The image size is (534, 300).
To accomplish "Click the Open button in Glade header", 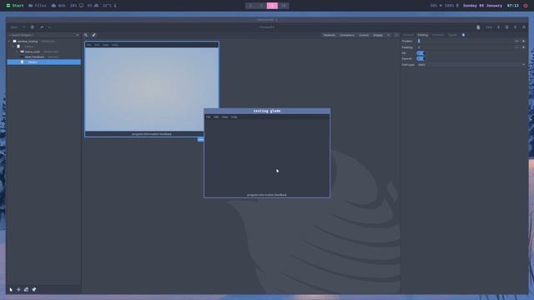I will 14,27.
